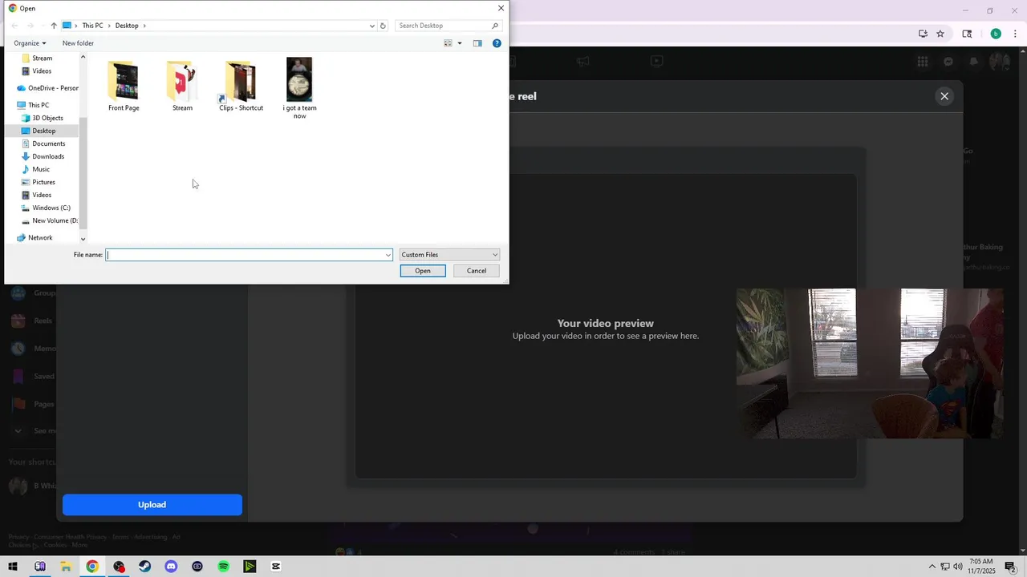Select the first Videos entry under Stream
This screenshot has height=577, width=1027.
pyautogui.click(x=42, y=71)
